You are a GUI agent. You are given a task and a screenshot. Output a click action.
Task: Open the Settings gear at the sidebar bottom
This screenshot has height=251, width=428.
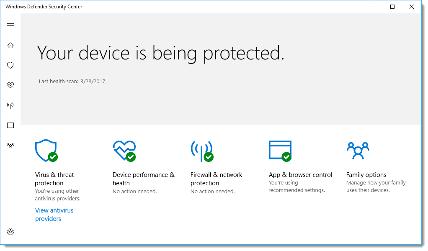pos(10,231)
